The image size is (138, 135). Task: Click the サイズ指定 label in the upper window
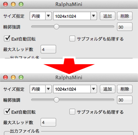[14, 16]
